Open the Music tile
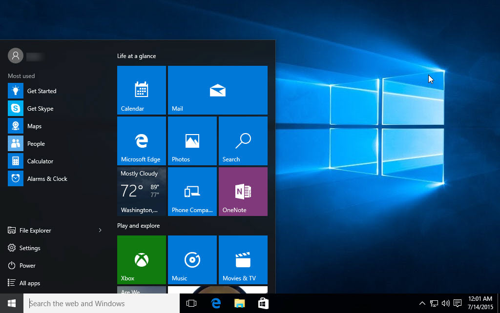 pyautogui.click(x=192, y=259)
